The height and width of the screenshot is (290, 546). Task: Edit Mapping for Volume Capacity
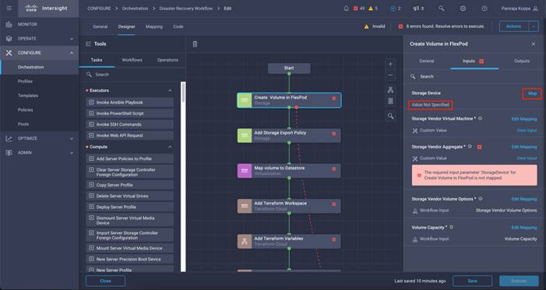tap(524, 227)
